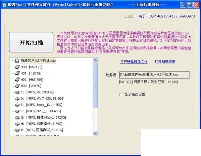The height and width of the screenshot is (156, 201).
Task: Select F: [NTFS, MP3__F, 14.65G] entry
Action: coord(41,111)
